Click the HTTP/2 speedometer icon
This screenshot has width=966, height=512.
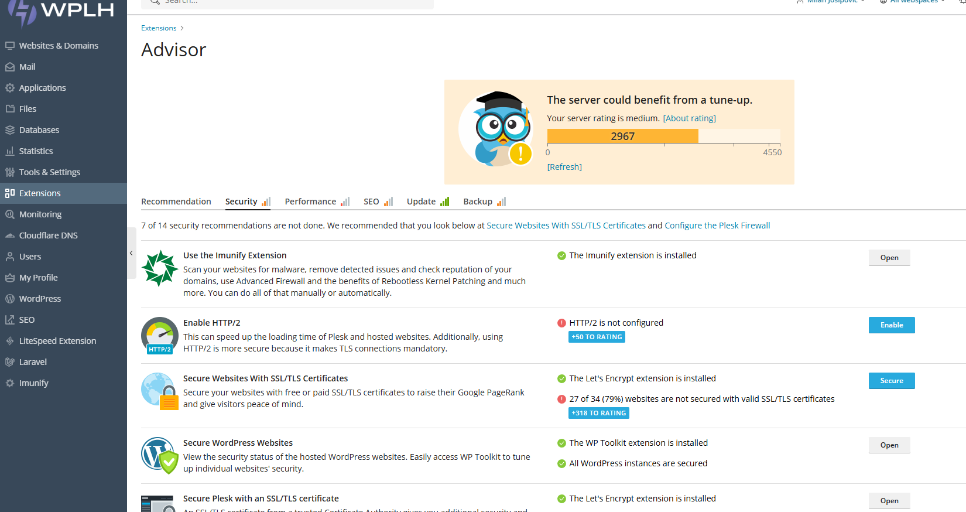(x=160, y=336)
